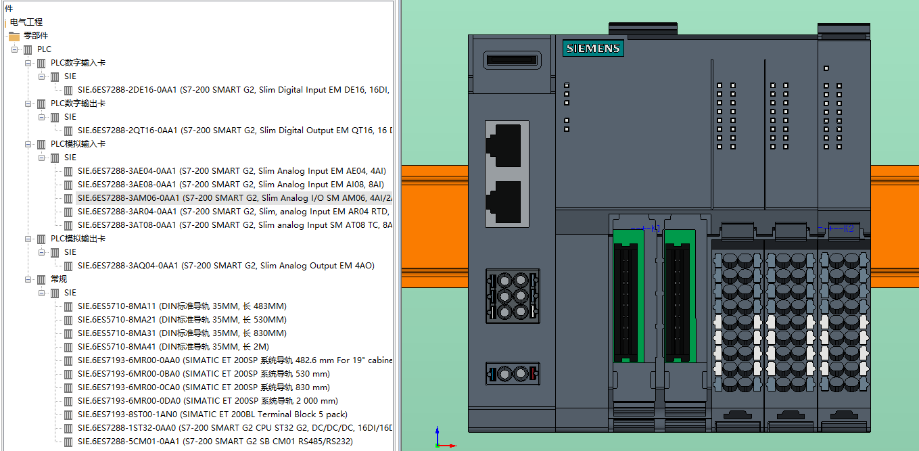Click the K1 label in 3D view
The width and height of the screenshot is (919, 451).
655,229
